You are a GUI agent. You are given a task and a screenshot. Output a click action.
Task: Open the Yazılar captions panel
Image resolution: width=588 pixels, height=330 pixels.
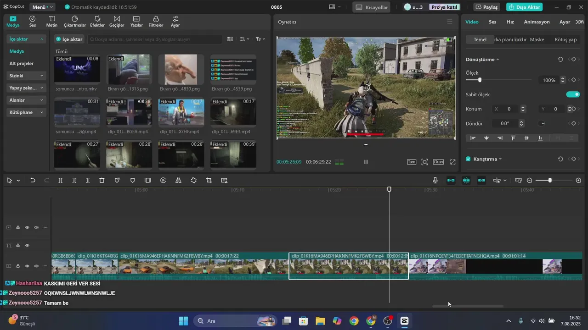136,22
